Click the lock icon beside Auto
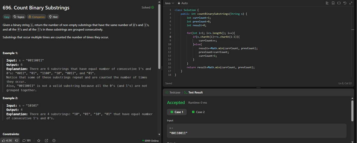 coord(179,3)
